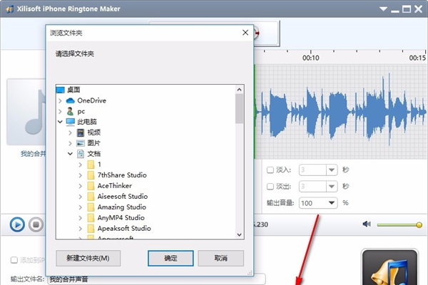Select the OneDrive tree item
The height and width of the screenshot is (285, 428).
point(91,100)
